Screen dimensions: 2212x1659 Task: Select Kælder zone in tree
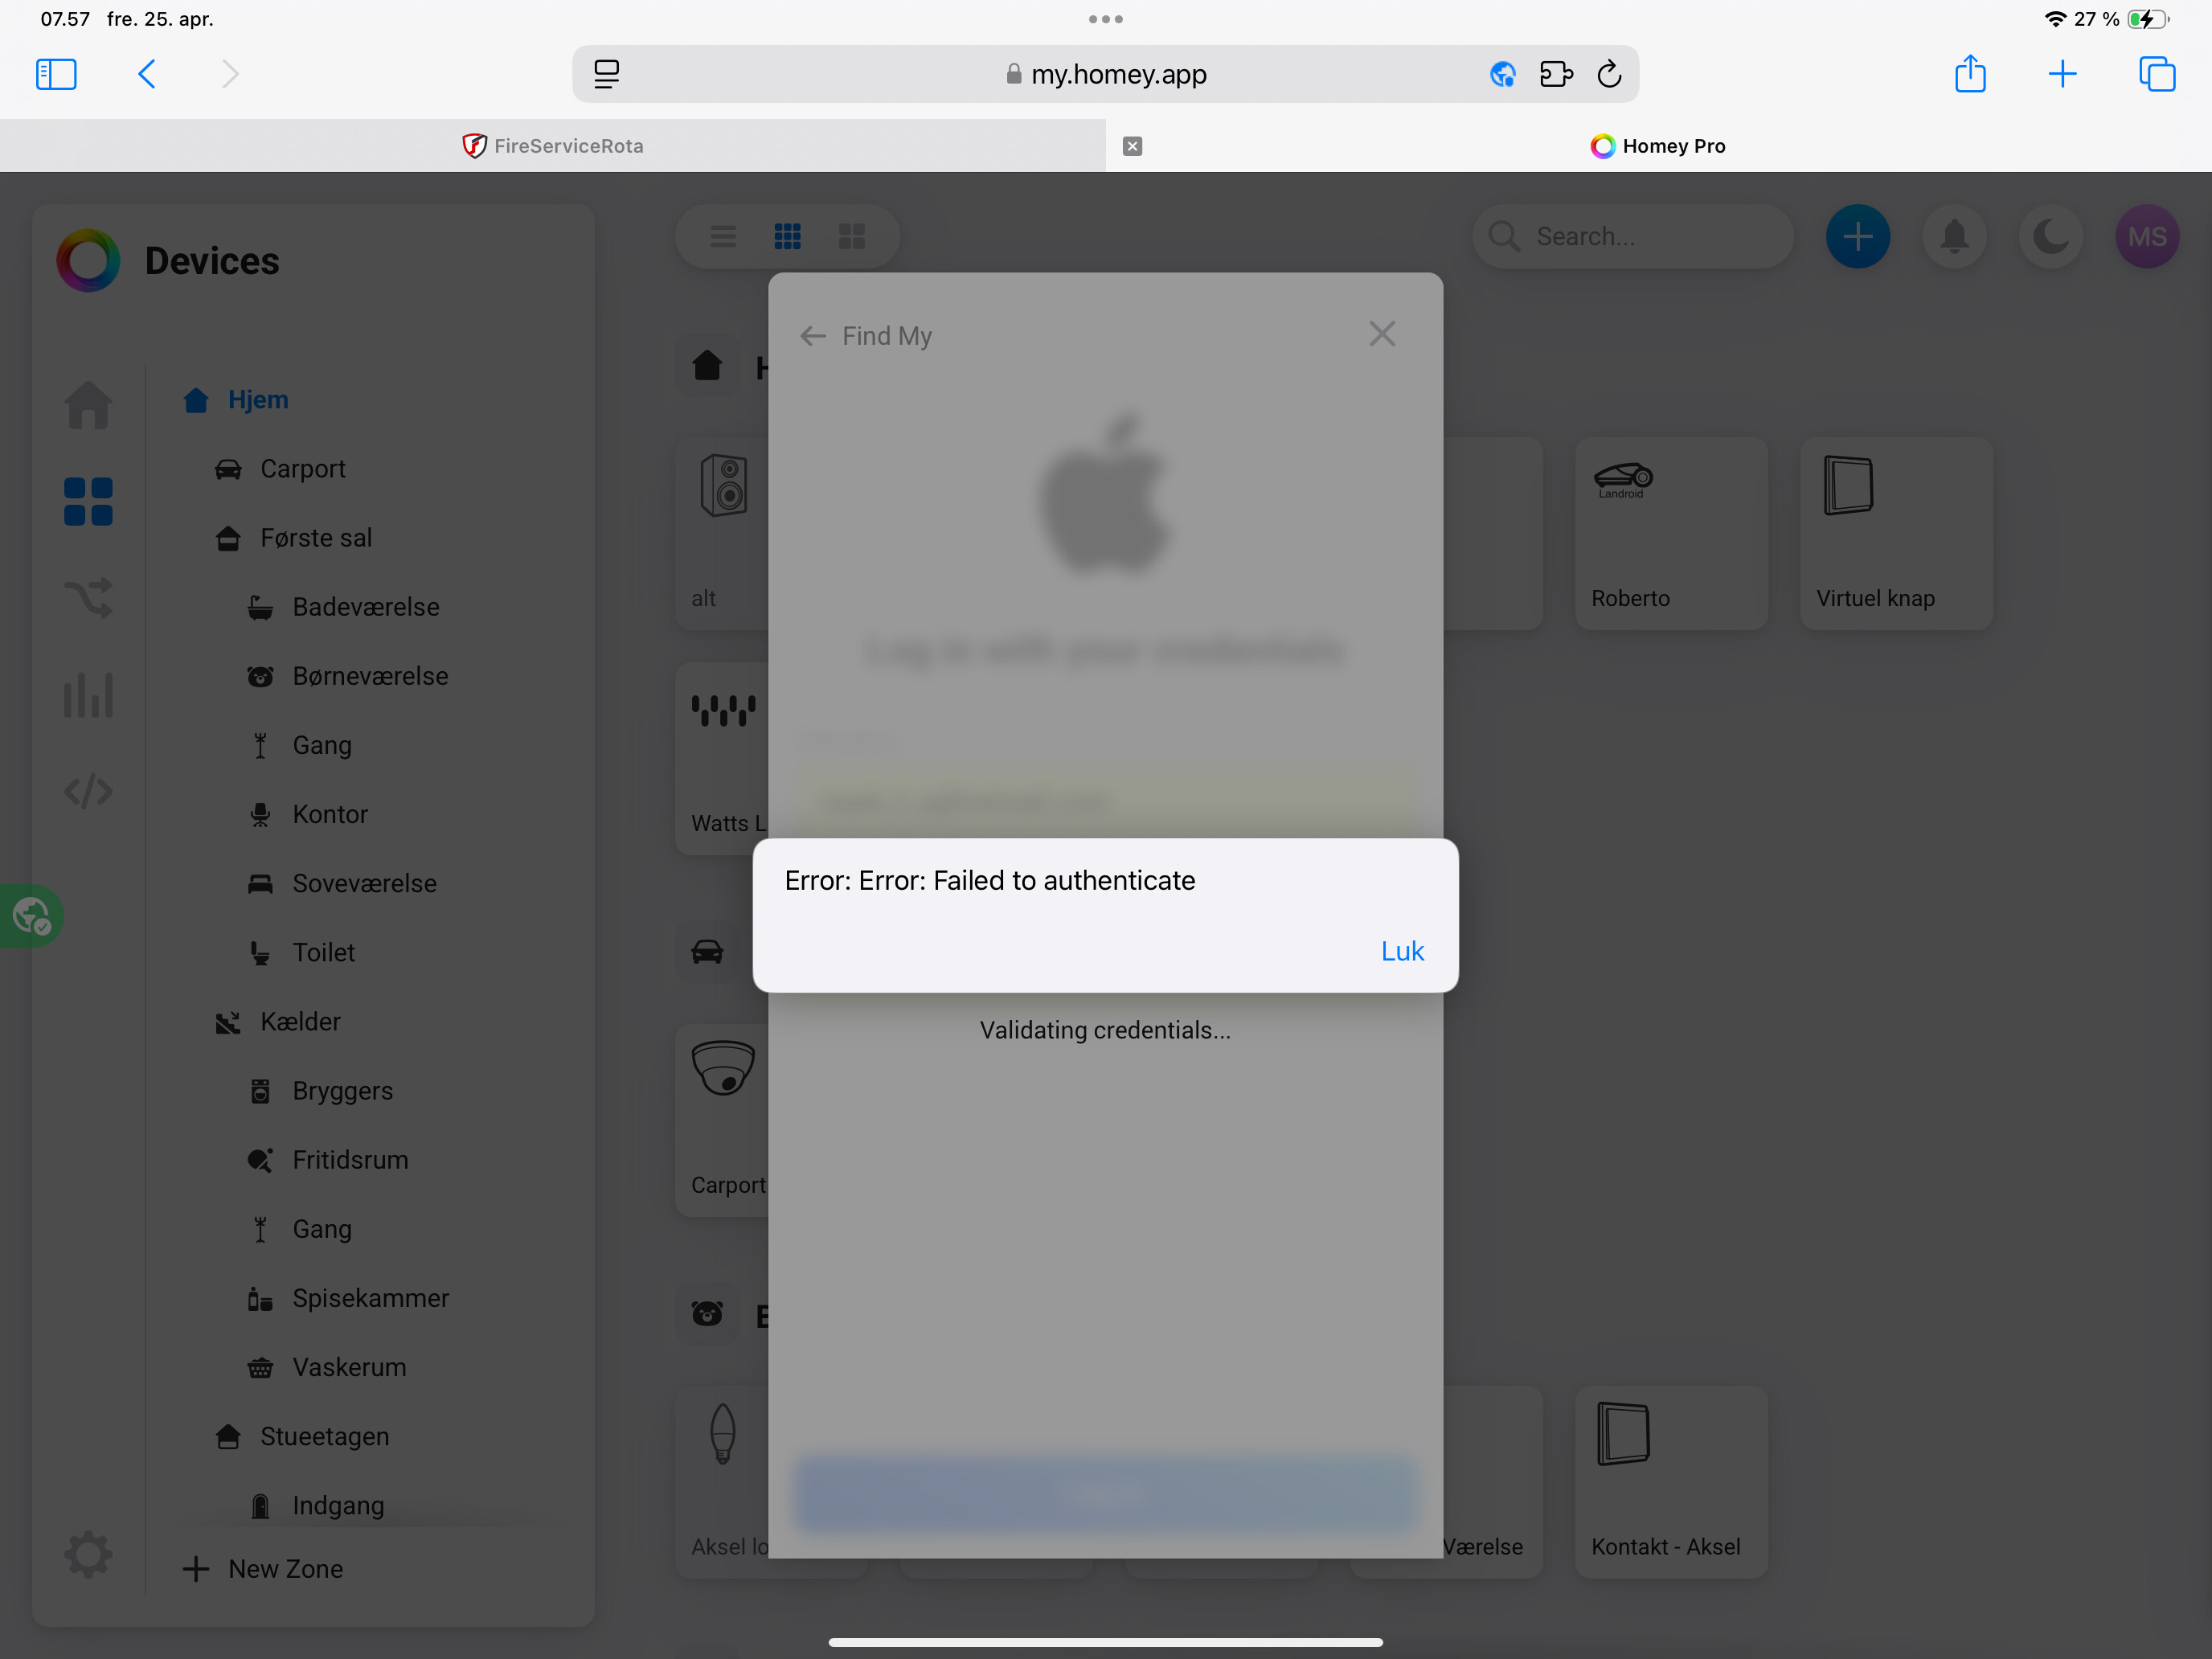300,1021
